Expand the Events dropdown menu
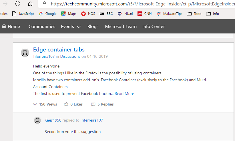The height and width of the screenshot is (141, 235). point(71,27)
